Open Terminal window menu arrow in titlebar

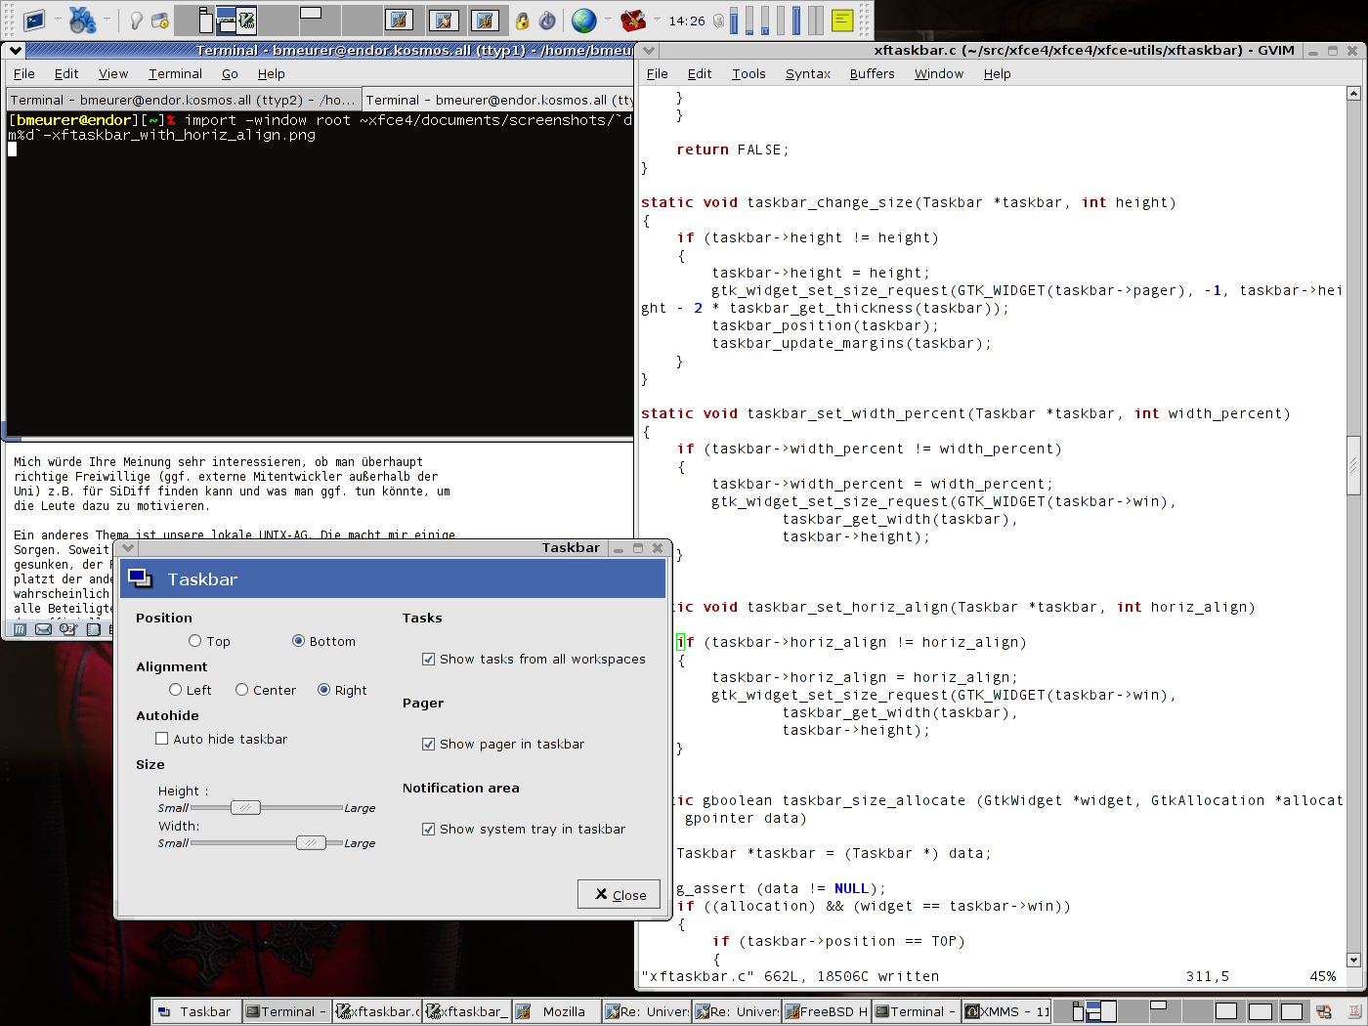pyautogui.click(x=15, y=51)
